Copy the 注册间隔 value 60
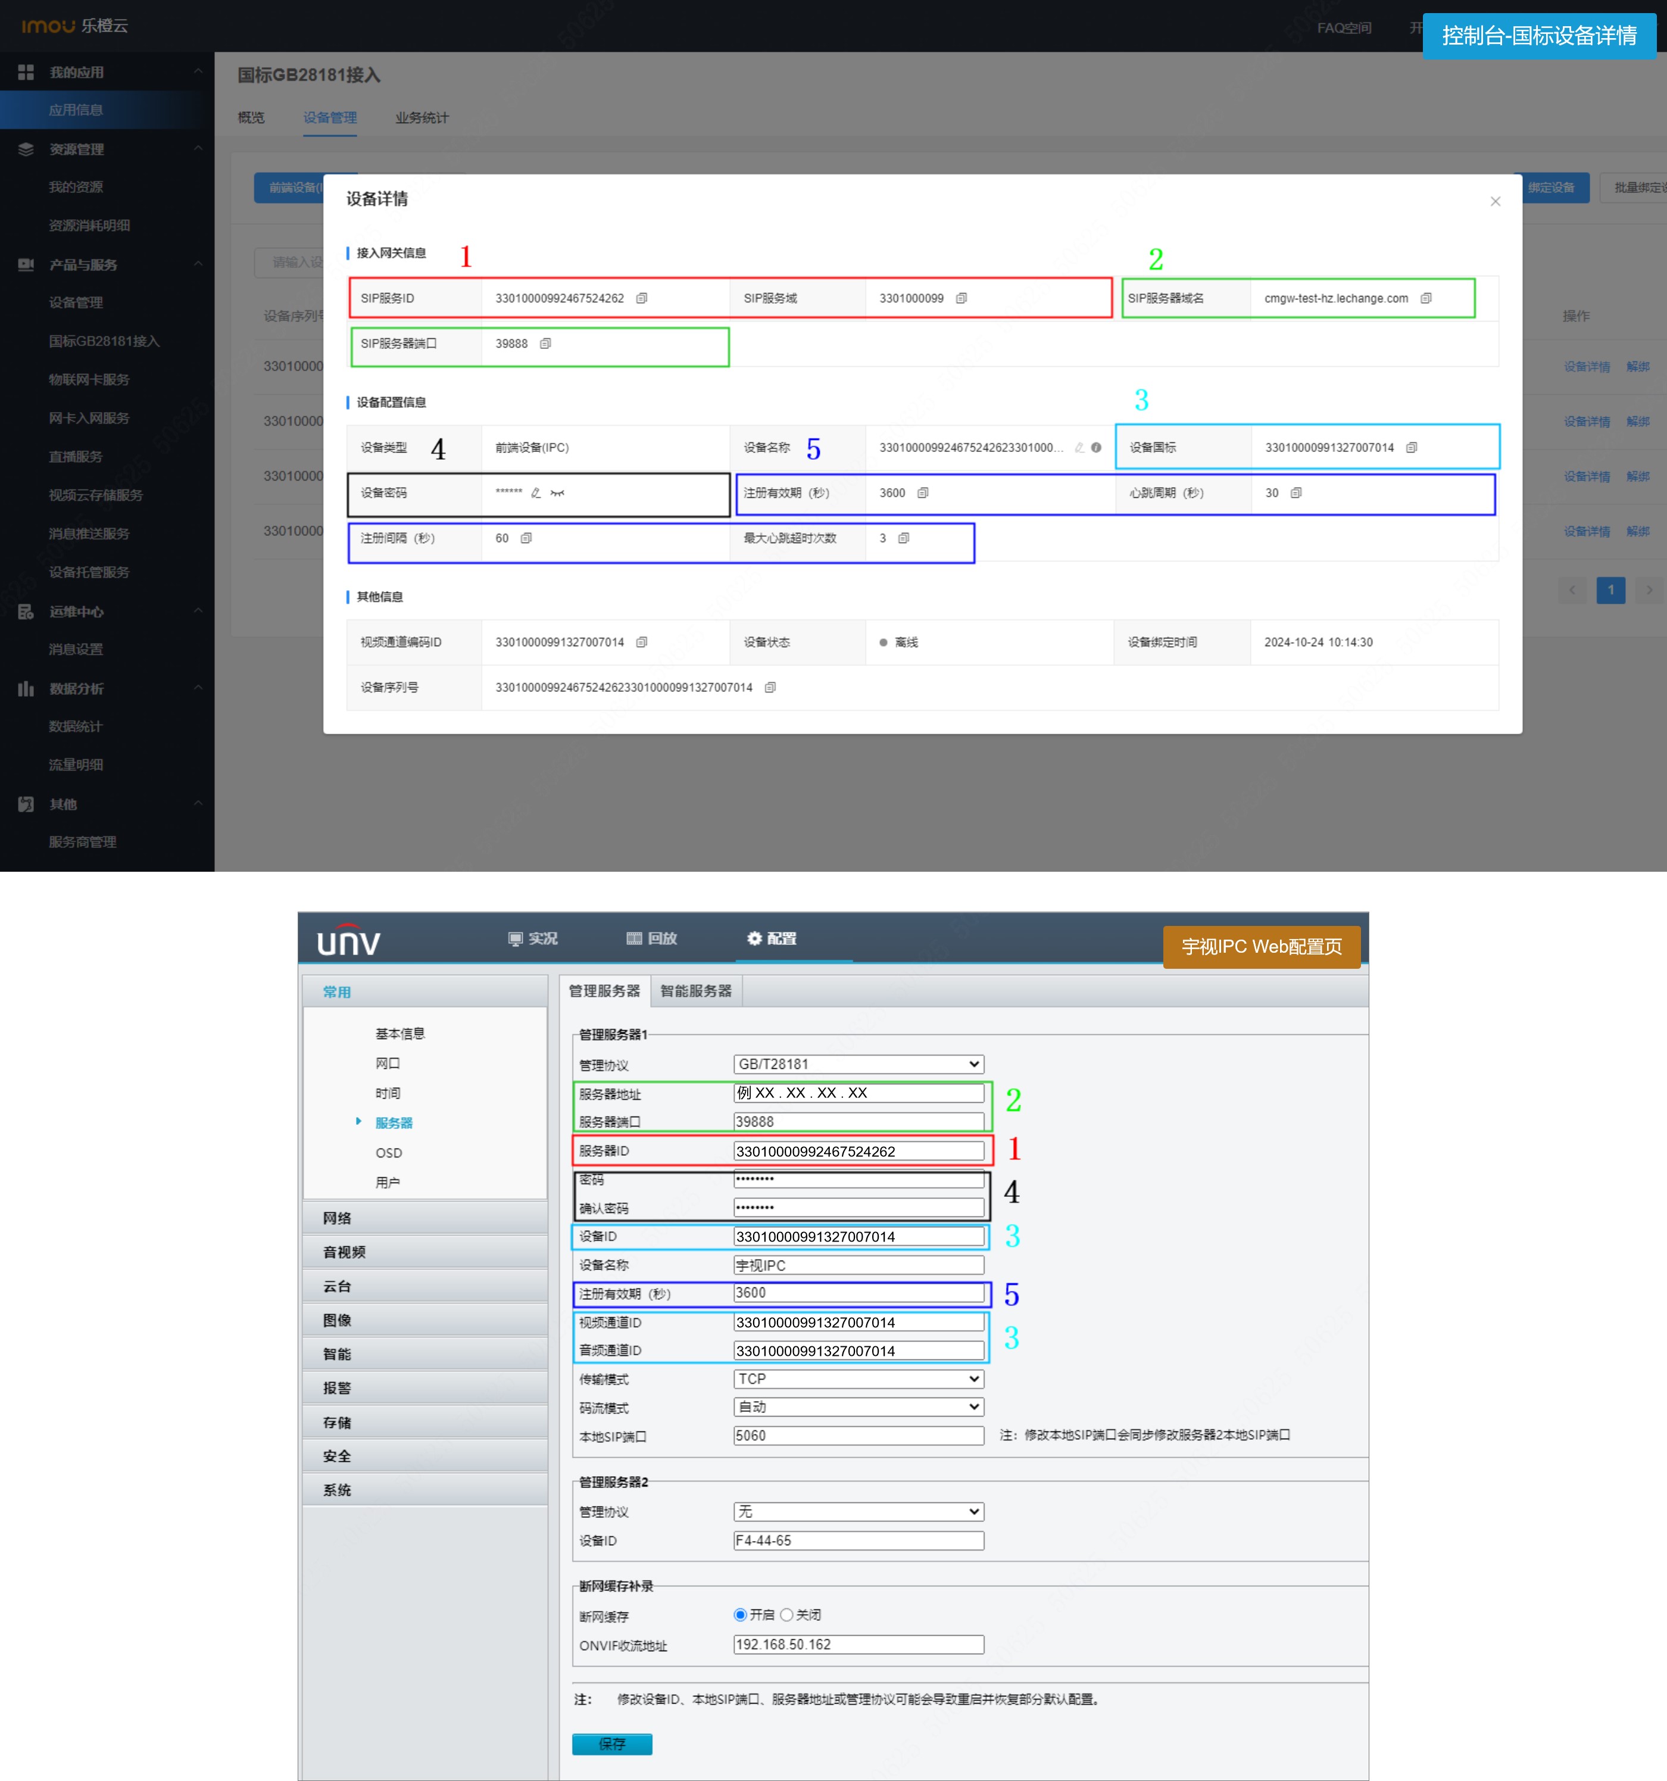Image resolution: width=1667 pixels, height=1781 pixels. tap(527, 538)
